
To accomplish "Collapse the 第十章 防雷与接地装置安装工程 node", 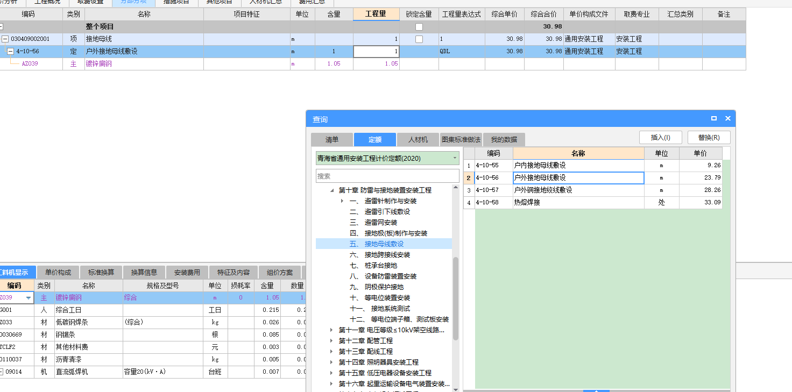I will [x=331, y=190].
